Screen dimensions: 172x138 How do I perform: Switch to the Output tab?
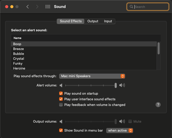coord(93,21)
